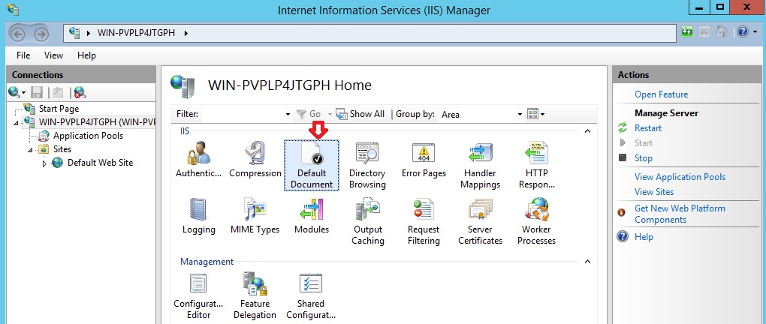Open the HTTP Response Headers feature

tap(536, 166)
